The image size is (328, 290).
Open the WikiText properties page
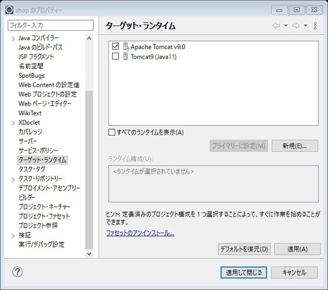[x=30, y=113]
